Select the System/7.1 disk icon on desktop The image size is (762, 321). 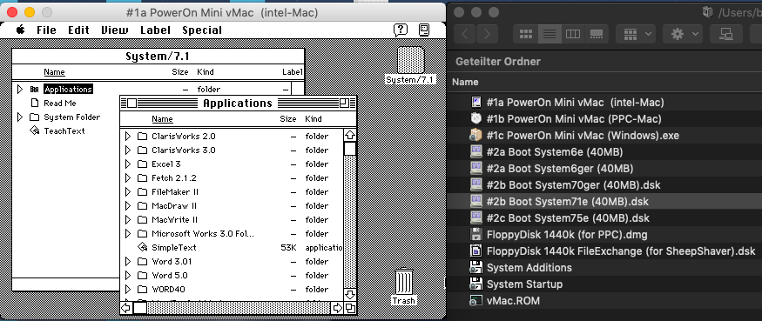click(411, 65)
